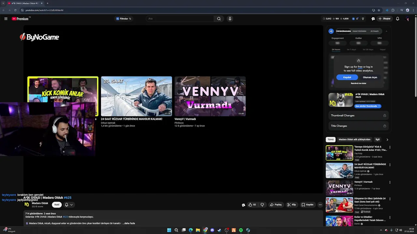Switch to vidIQ Görüntülenmeler tab
This screenshot has width=417, height=234.
point(343,31)
